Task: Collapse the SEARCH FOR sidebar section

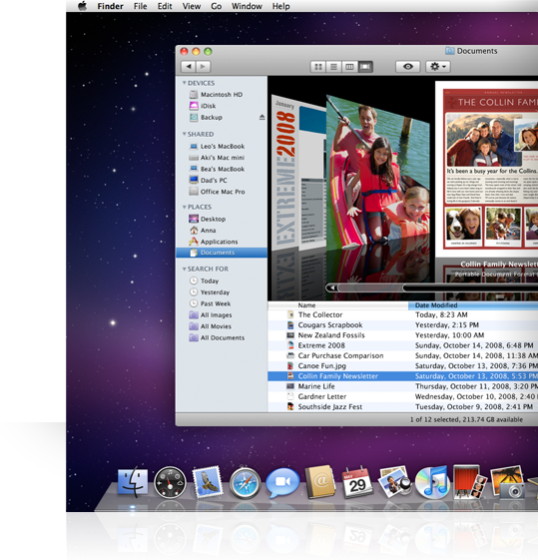Action: tap(185, 269)
